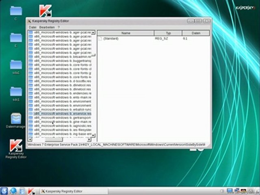
Task: Click the red Kaspersky icon in taskbar
Action: [31, 191]
